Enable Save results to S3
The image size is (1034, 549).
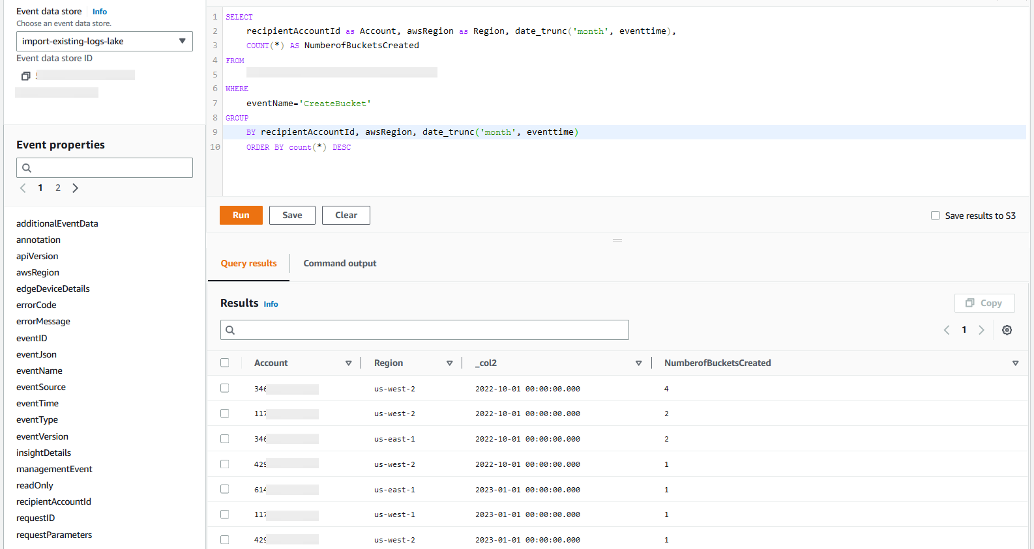point(936,216)
